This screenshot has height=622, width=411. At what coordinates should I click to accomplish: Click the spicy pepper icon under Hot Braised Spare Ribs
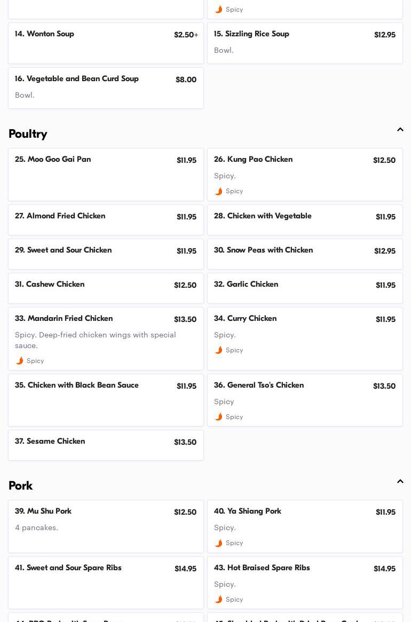218,600
